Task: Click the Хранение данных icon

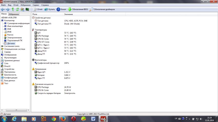Action: (2, 60)
